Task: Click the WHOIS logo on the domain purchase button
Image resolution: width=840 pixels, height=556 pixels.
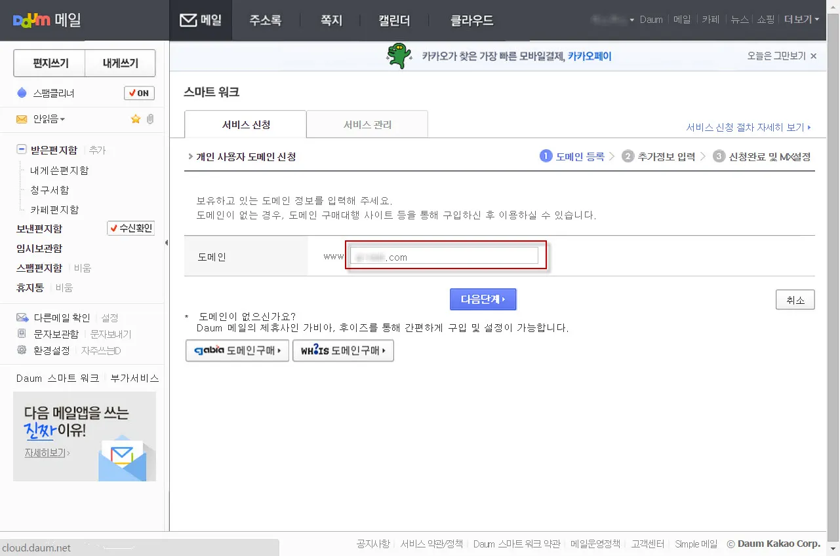Action: pos(317,350)
